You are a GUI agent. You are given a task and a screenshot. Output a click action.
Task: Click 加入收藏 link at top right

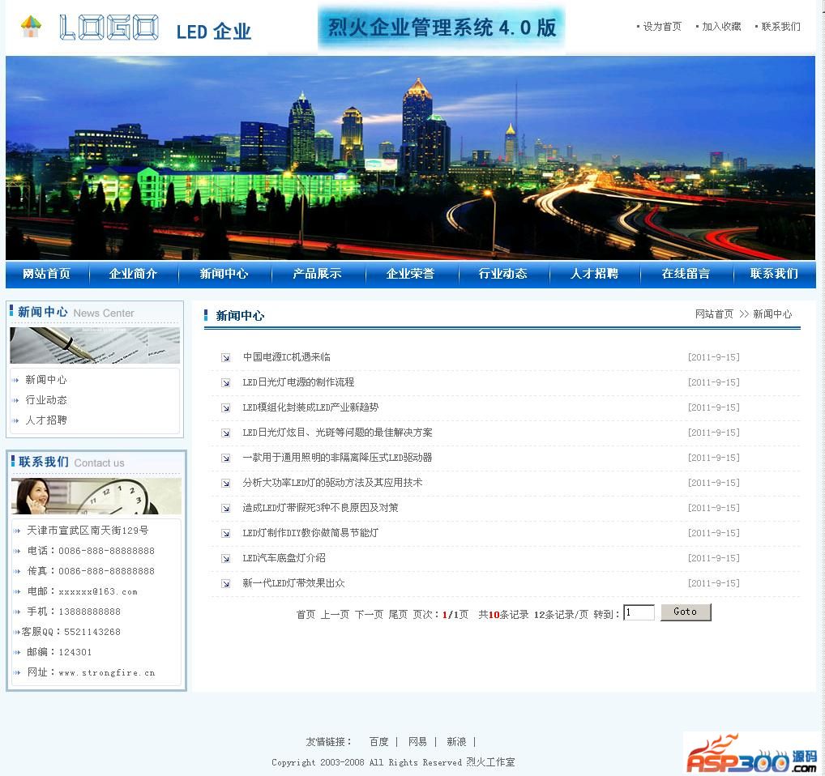point(721,26)
